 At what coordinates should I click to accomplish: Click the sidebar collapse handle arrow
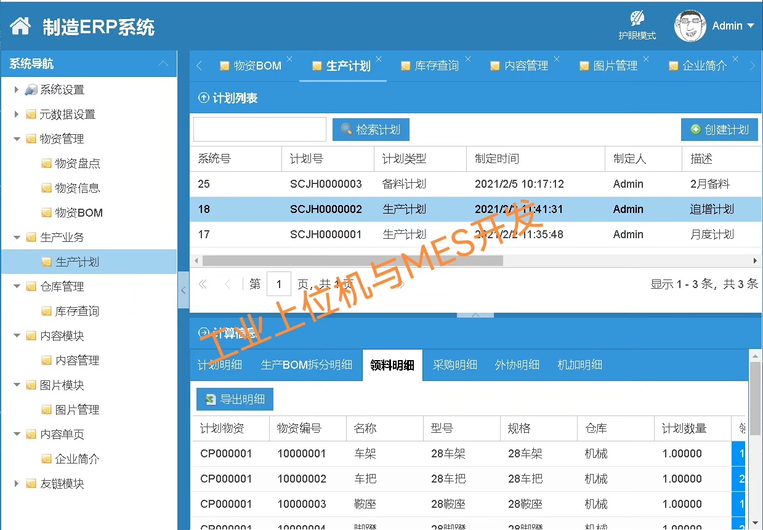184,289
